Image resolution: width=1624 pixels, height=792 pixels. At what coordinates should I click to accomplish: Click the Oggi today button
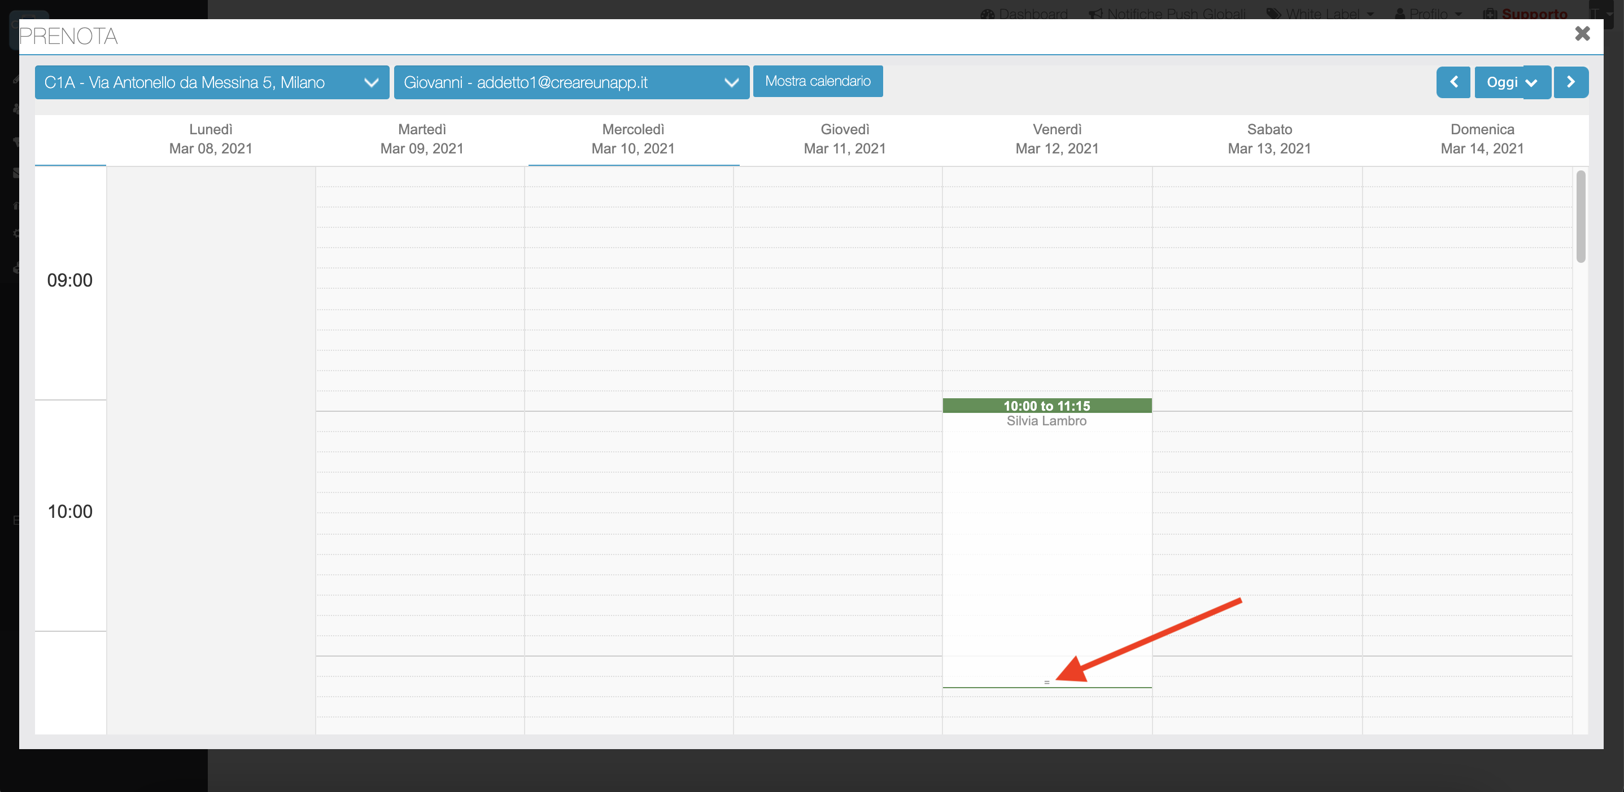pyautogui.click(x=1500, y=82)
